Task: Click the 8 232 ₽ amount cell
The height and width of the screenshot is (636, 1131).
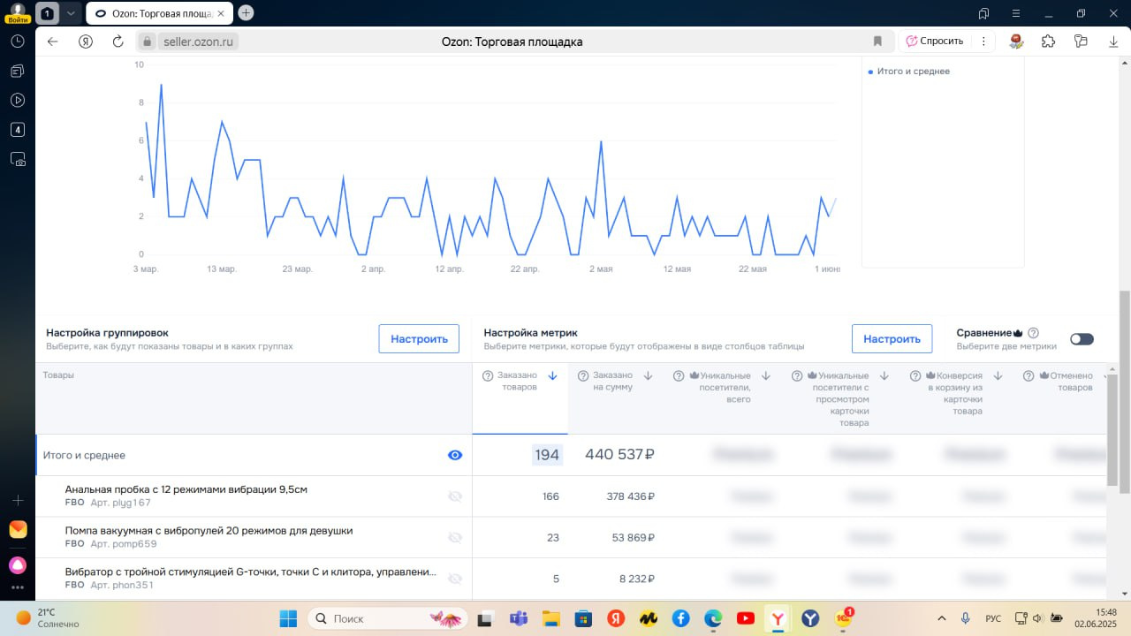Action: coord(636,579)
